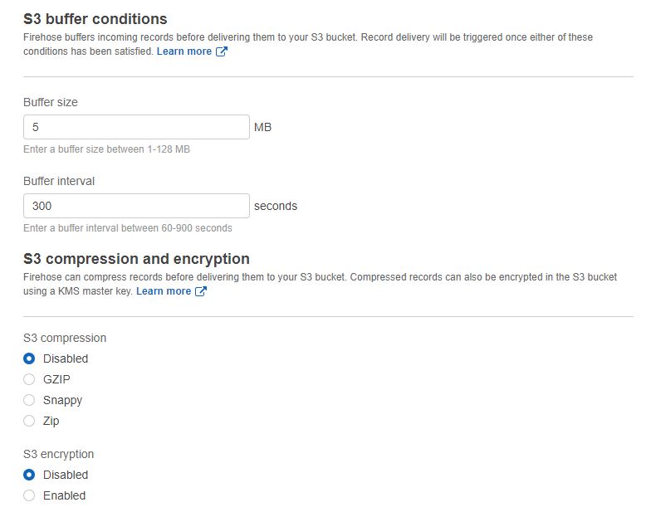Select Disabled for S3 encryption

pyautogui.click(x=30, y=475)
